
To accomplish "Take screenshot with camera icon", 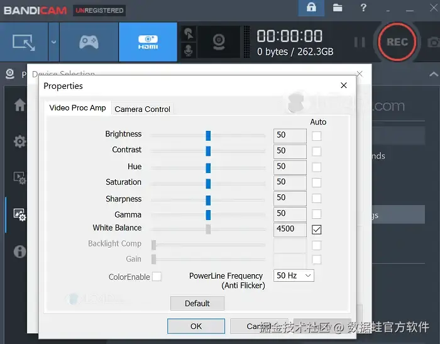I will [434, 42].
